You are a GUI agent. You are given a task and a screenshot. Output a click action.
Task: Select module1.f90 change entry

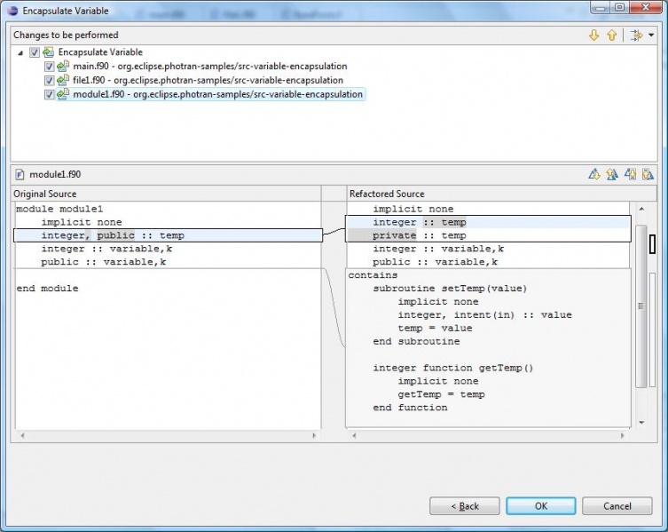click(217, 94)
